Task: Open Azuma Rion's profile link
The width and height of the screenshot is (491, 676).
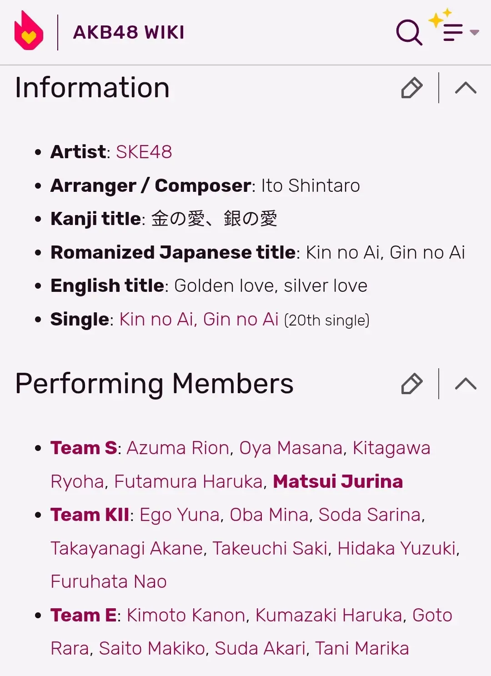Action: pos(178,448)
